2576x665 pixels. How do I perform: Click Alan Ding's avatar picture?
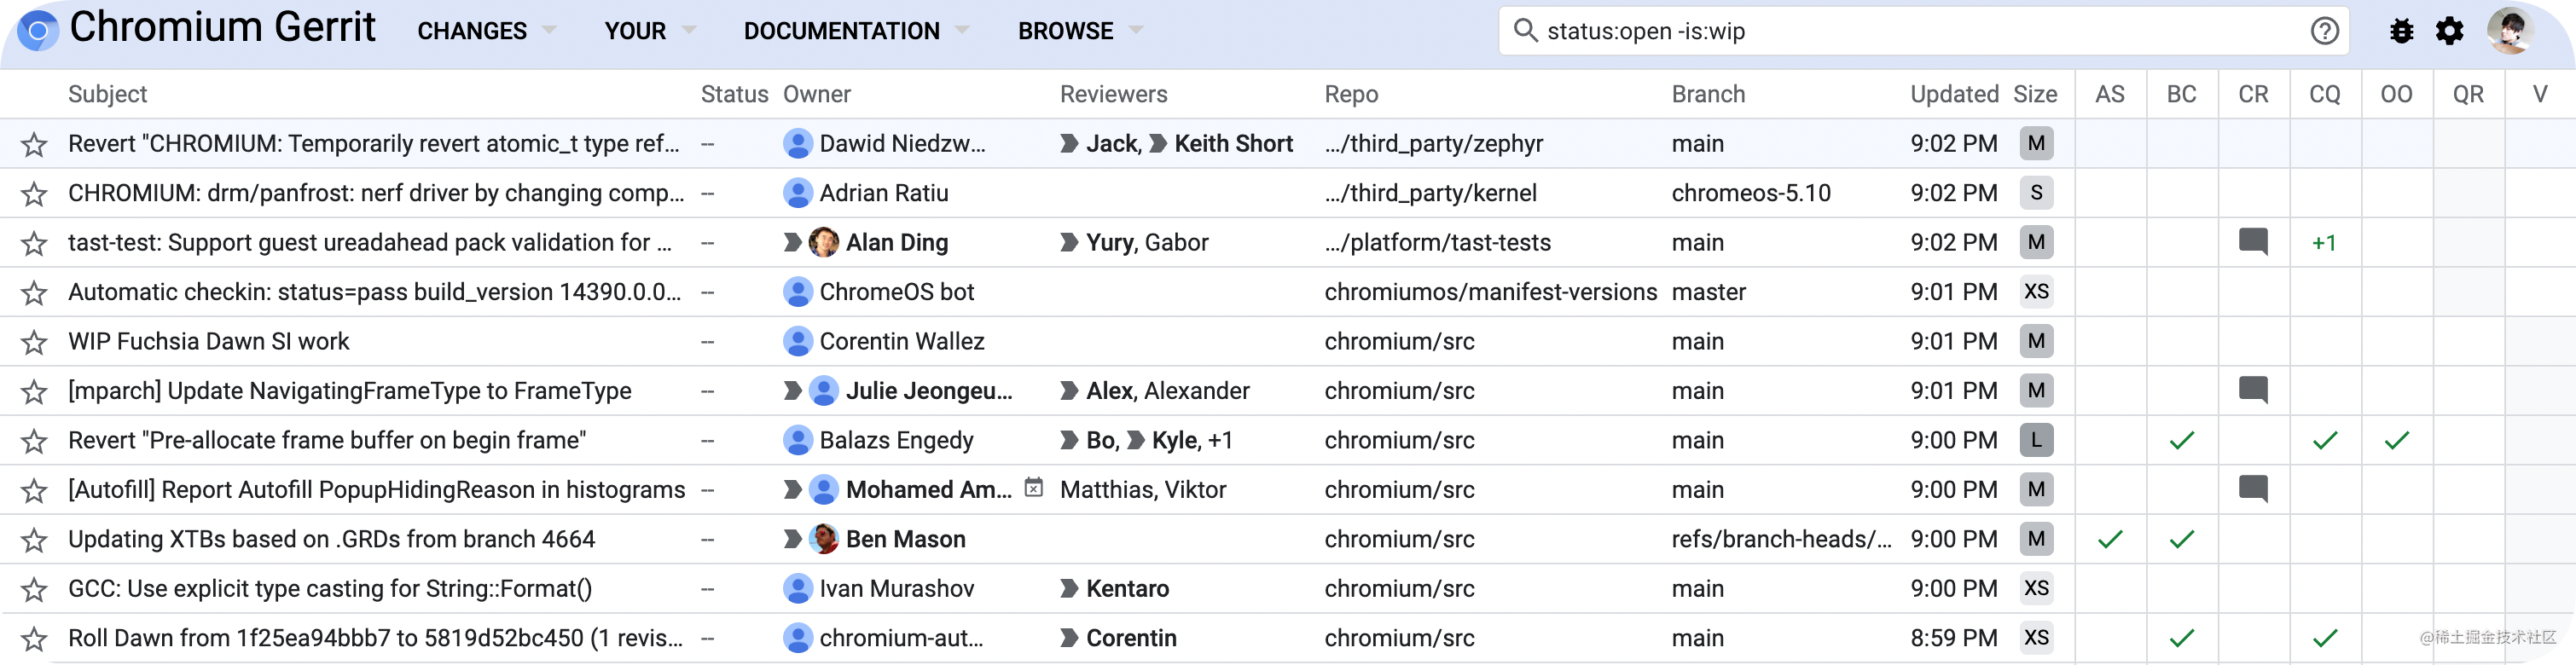tap(823, 242)
